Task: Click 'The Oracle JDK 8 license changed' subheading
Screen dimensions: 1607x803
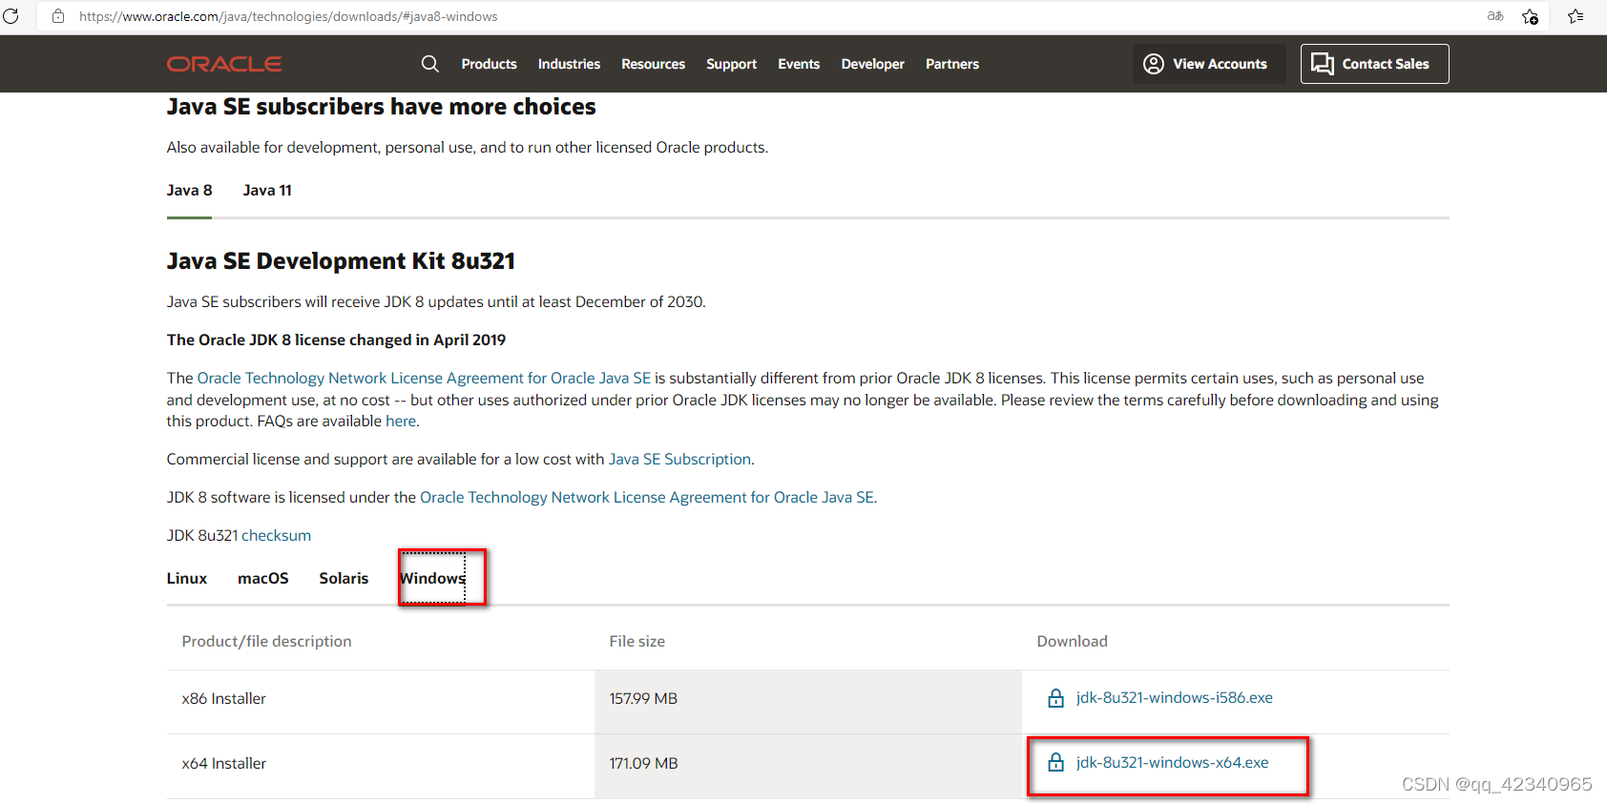Action: click(x=336, y=340)
